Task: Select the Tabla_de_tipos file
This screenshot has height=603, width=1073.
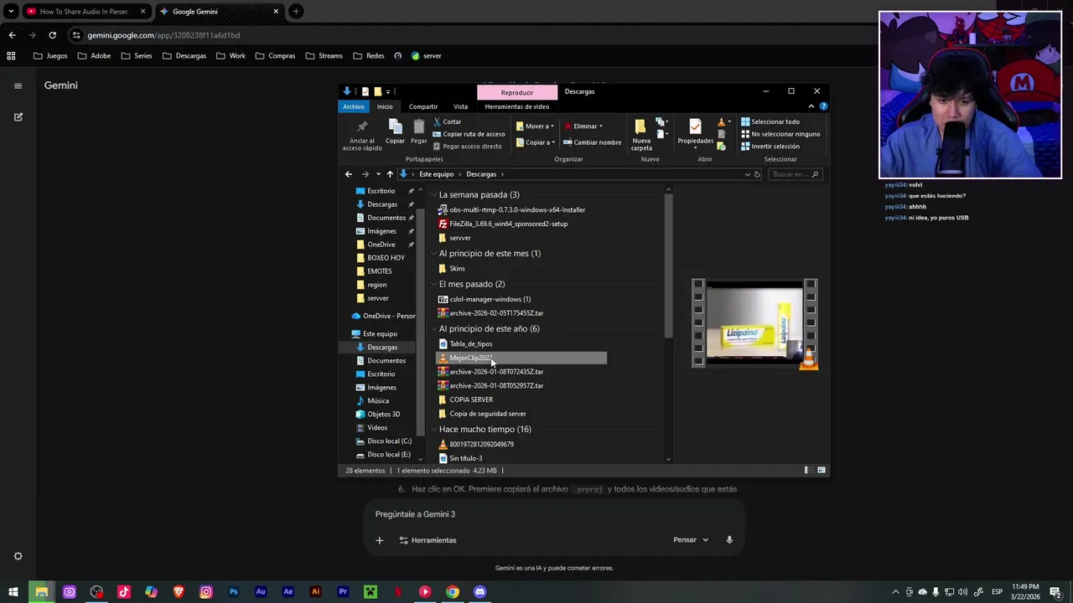Action: (465, 344)
